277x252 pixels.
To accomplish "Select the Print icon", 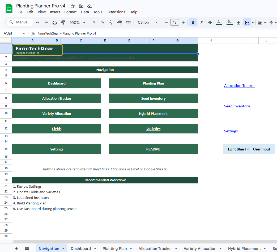I will 55,22.
